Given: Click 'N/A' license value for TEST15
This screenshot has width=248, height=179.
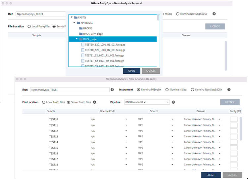Looking at the screenshot, I should click(x=92, y=148).
